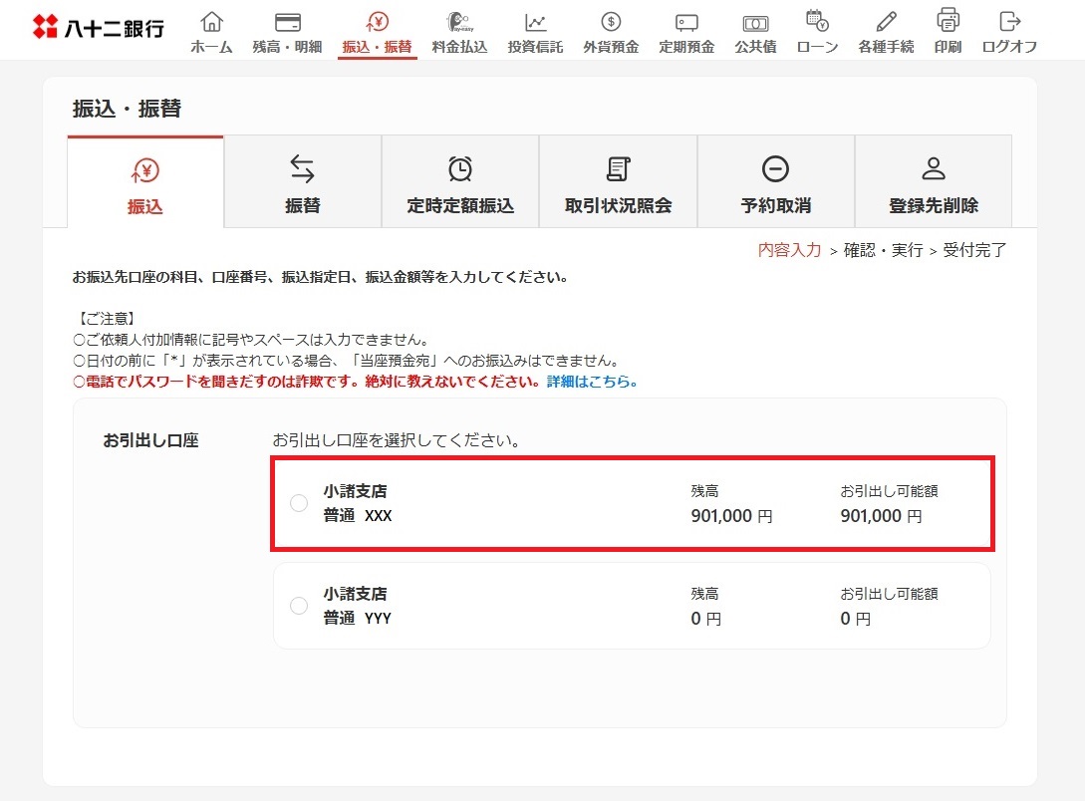
Task: Switch to the 振替 tab
Action: pos(303,182)
